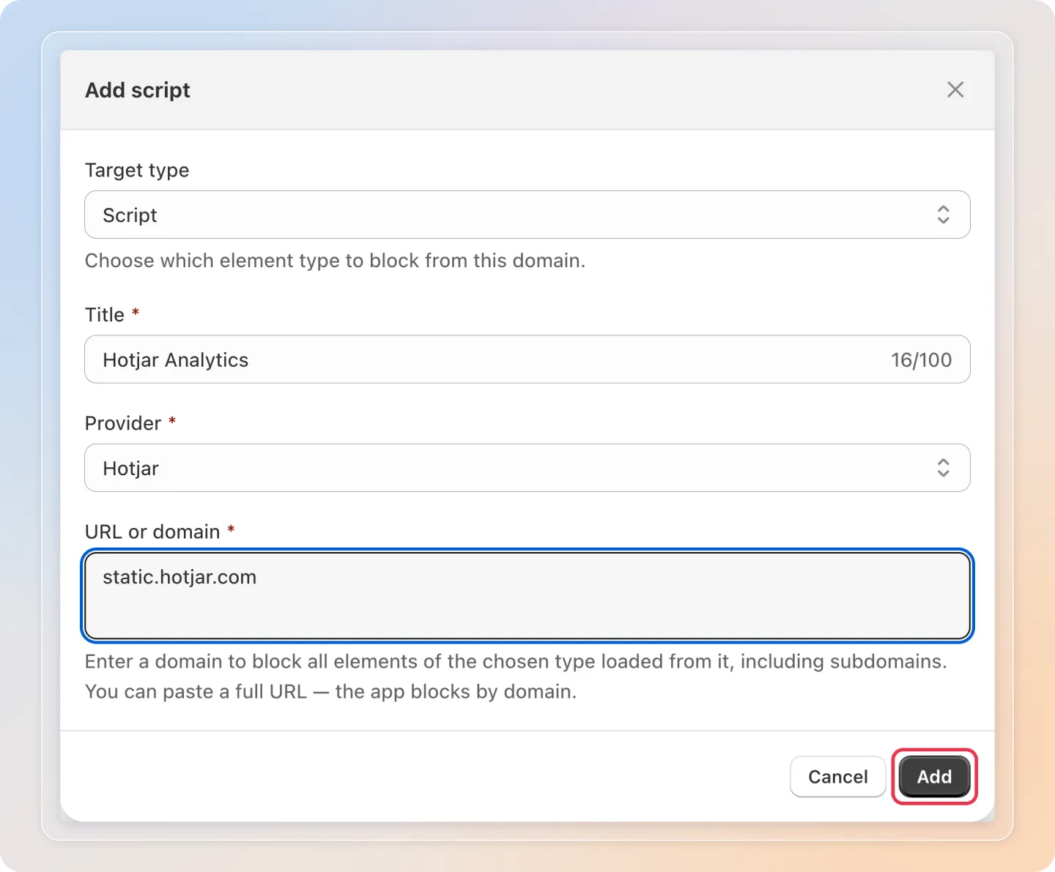
Task: Focus the URL or domain text area
Action: point(527,596)
